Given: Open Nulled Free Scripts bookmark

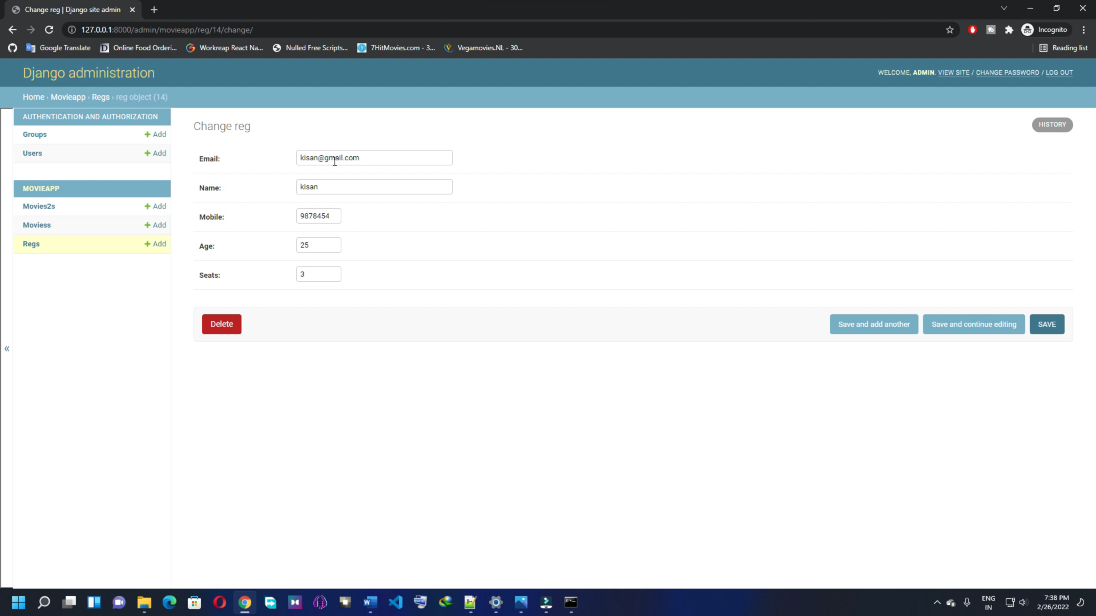Looking at the screenshot, I should coord(311,48).
